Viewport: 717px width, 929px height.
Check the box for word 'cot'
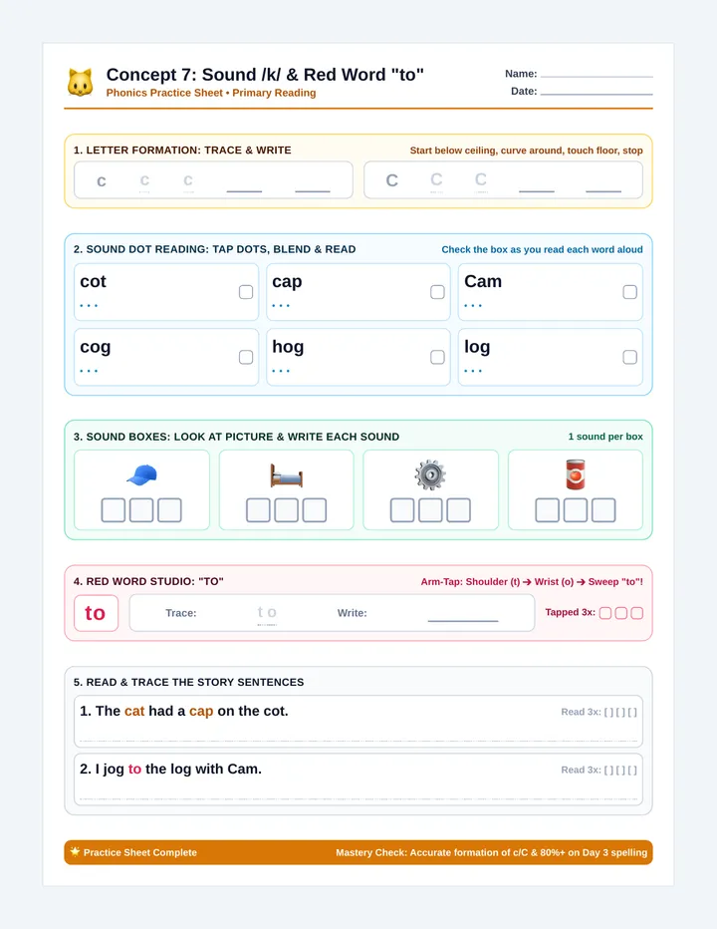pyautogui.click(x=246, y=292)
